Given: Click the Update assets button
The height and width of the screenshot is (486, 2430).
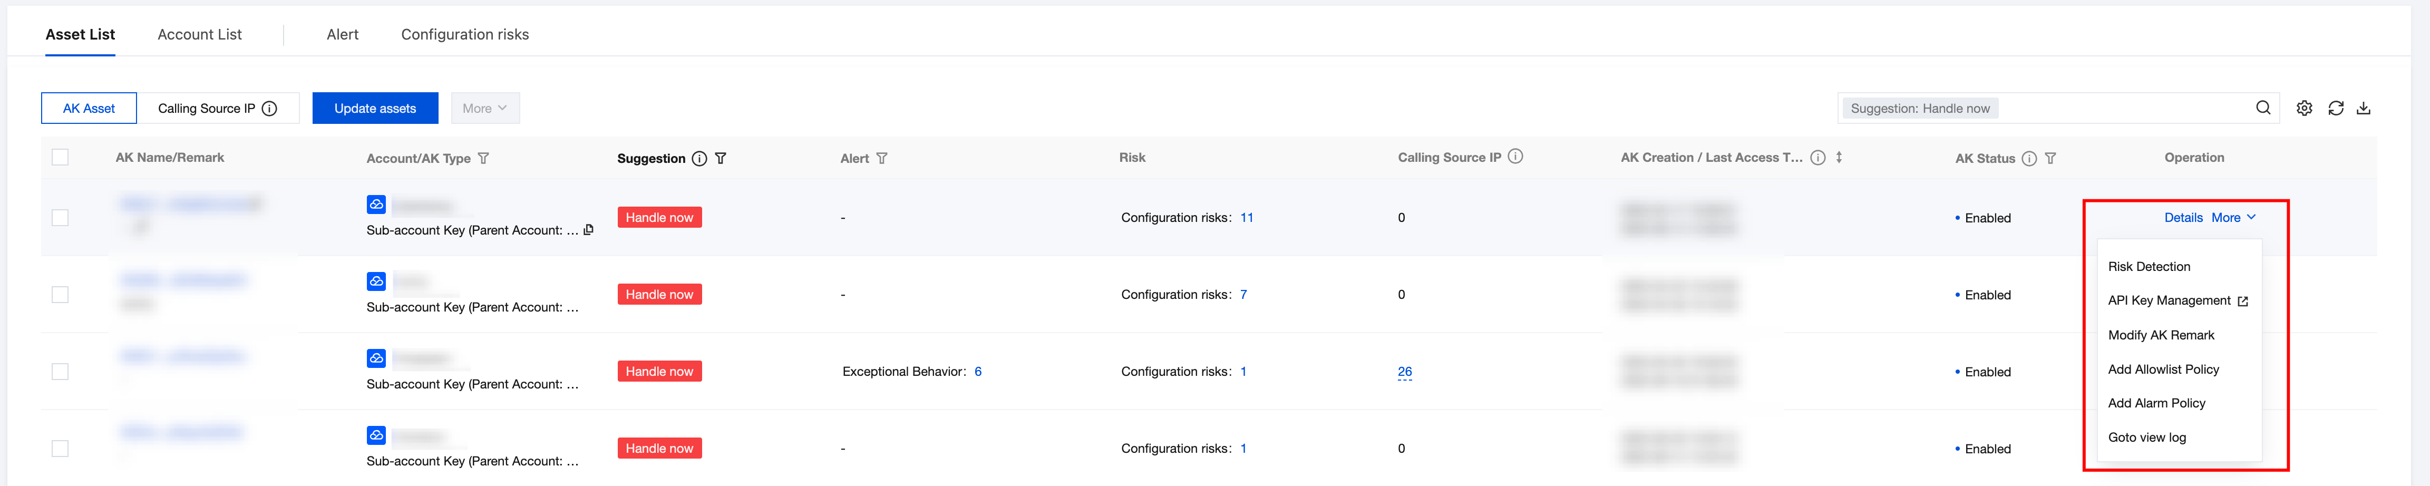Looking at the screenshot, I should tap(374, 109).
